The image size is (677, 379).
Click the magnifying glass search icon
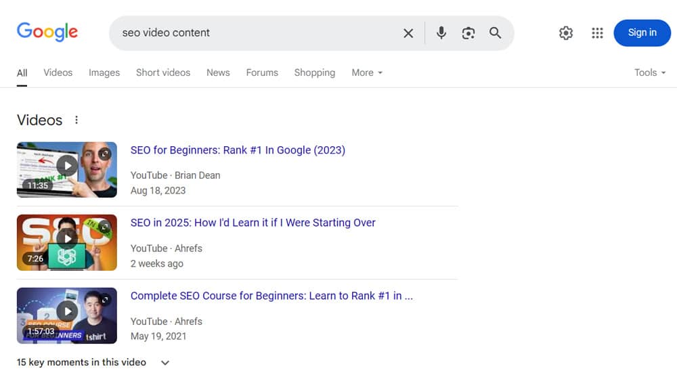click(496, 32)
